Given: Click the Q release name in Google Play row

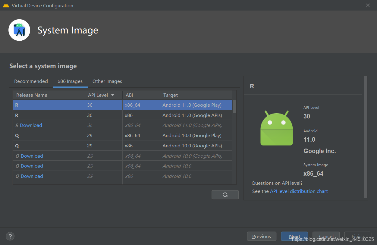Looking at the screenshot, I should click(17, 136).
